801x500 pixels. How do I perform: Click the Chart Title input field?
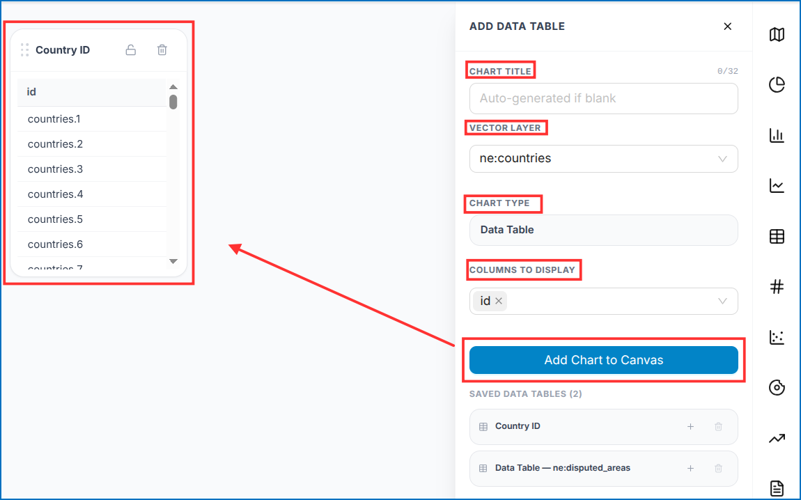coord(603,99)
